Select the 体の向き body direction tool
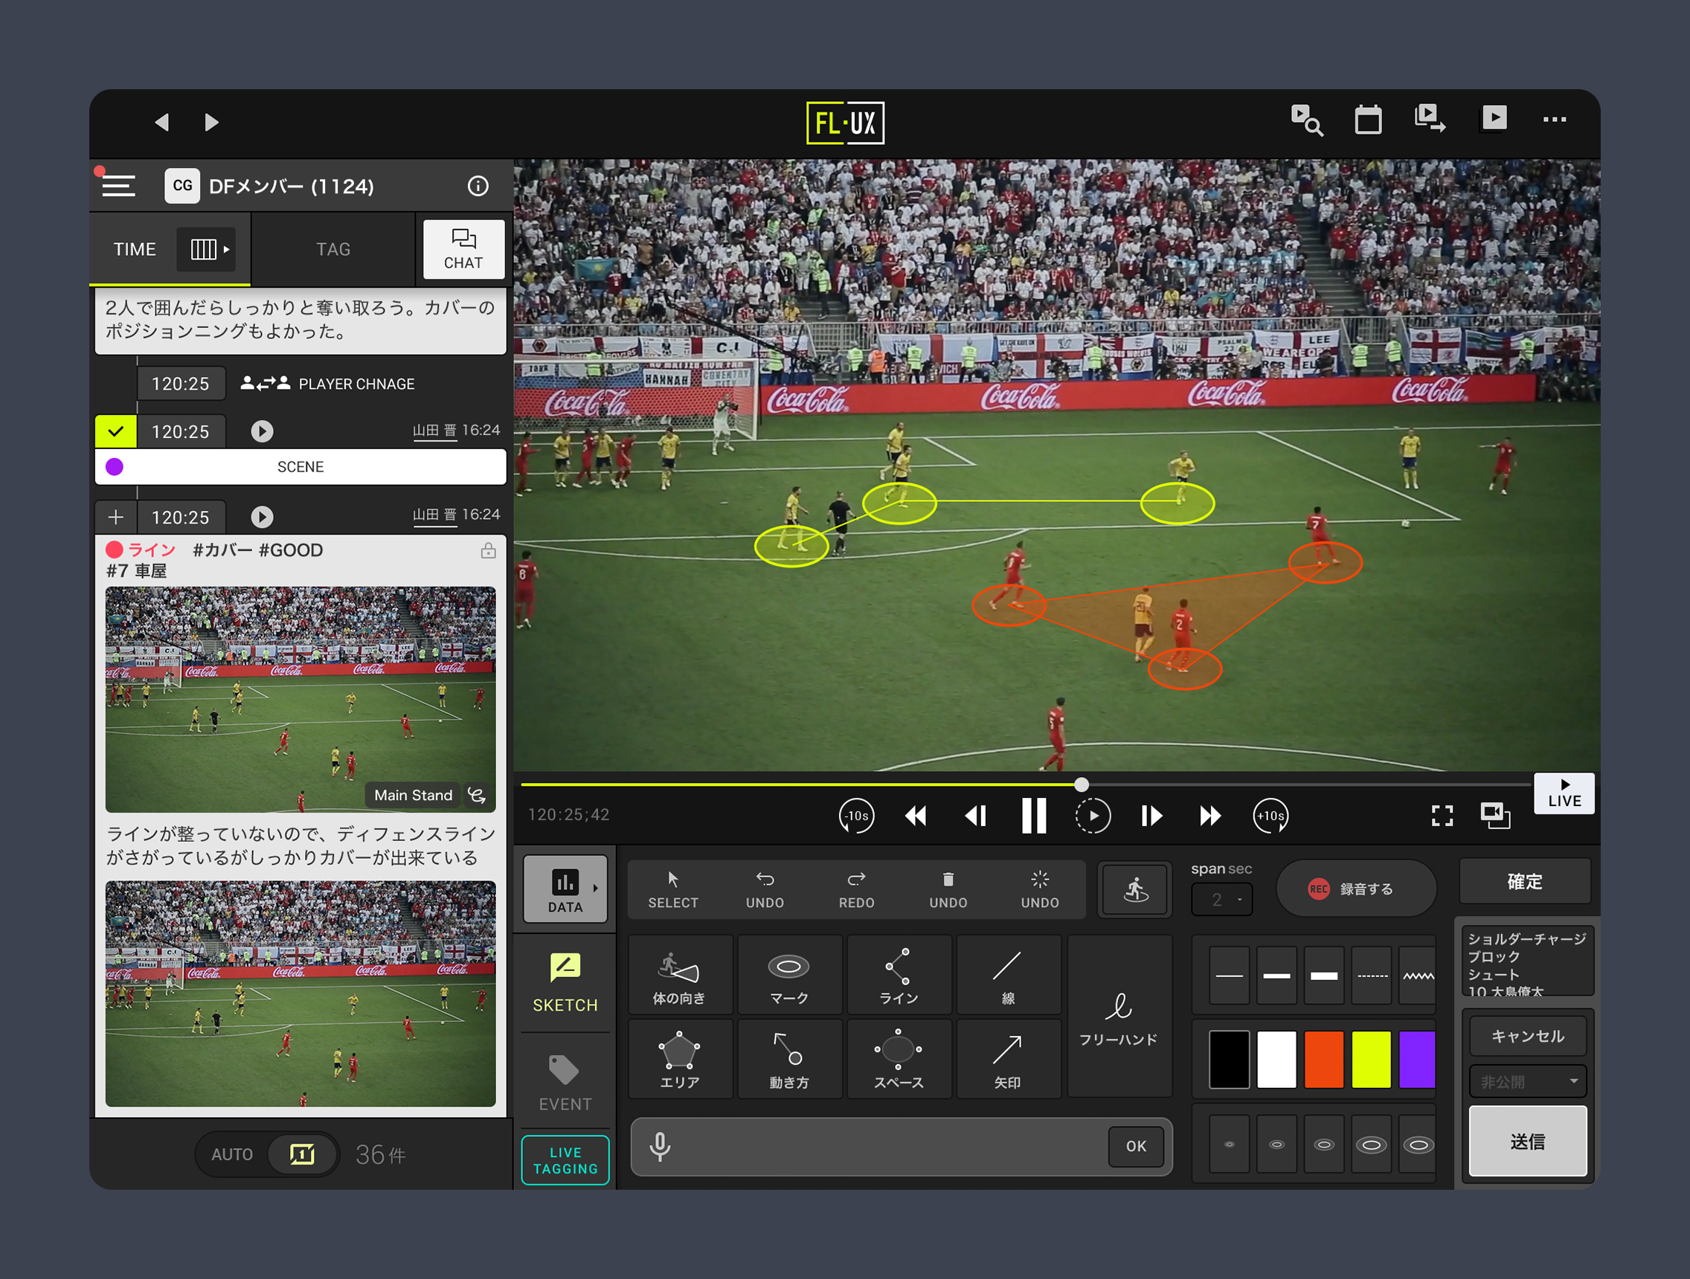Image resolution: width=1690 pixels, height=1279 pixels. coord(679,976)
